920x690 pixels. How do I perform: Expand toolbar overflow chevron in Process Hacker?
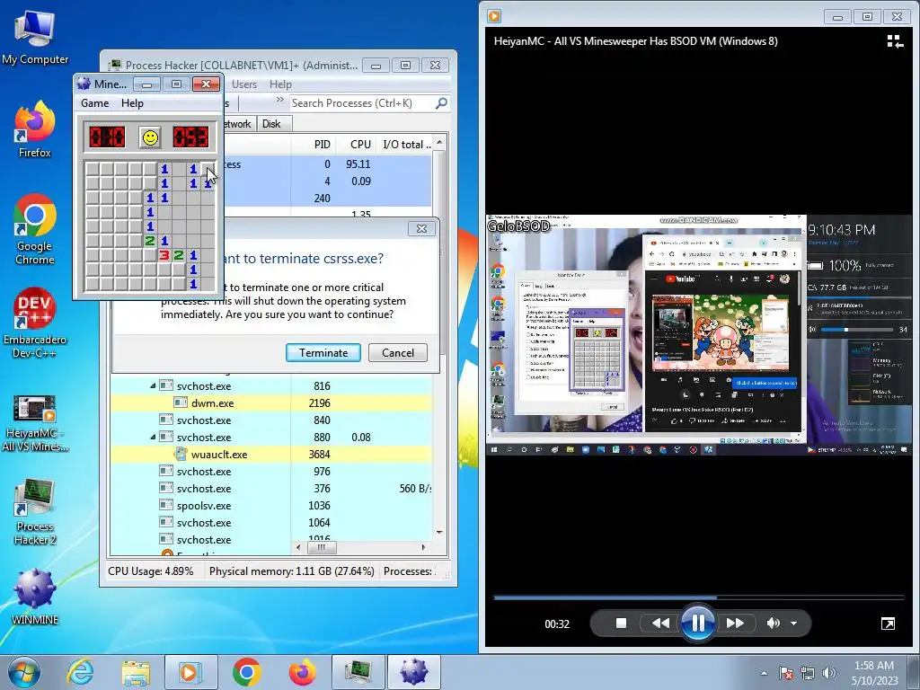280,101
